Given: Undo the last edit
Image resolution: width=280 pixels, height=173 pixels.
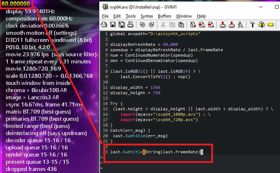Looking at the screenshot, I should click(x=142, y=25).
